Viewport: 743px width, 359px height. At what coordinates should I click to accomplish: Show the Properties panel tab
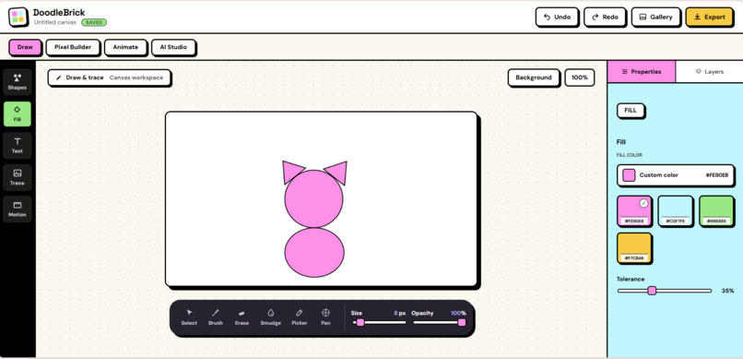642,72
